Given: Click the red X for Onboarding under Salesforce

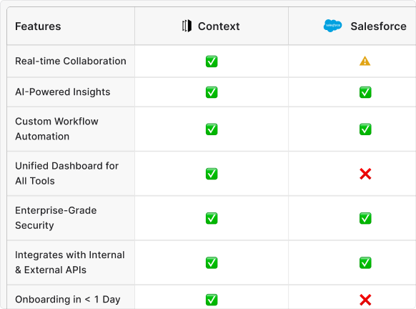Looking at the screenshot, I should point(365,300).
